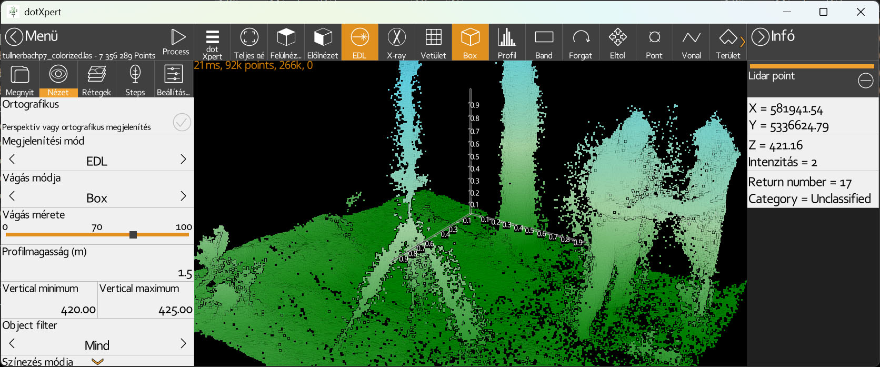Open the Beállítások settings tab
880x367 pixels.
173,79
